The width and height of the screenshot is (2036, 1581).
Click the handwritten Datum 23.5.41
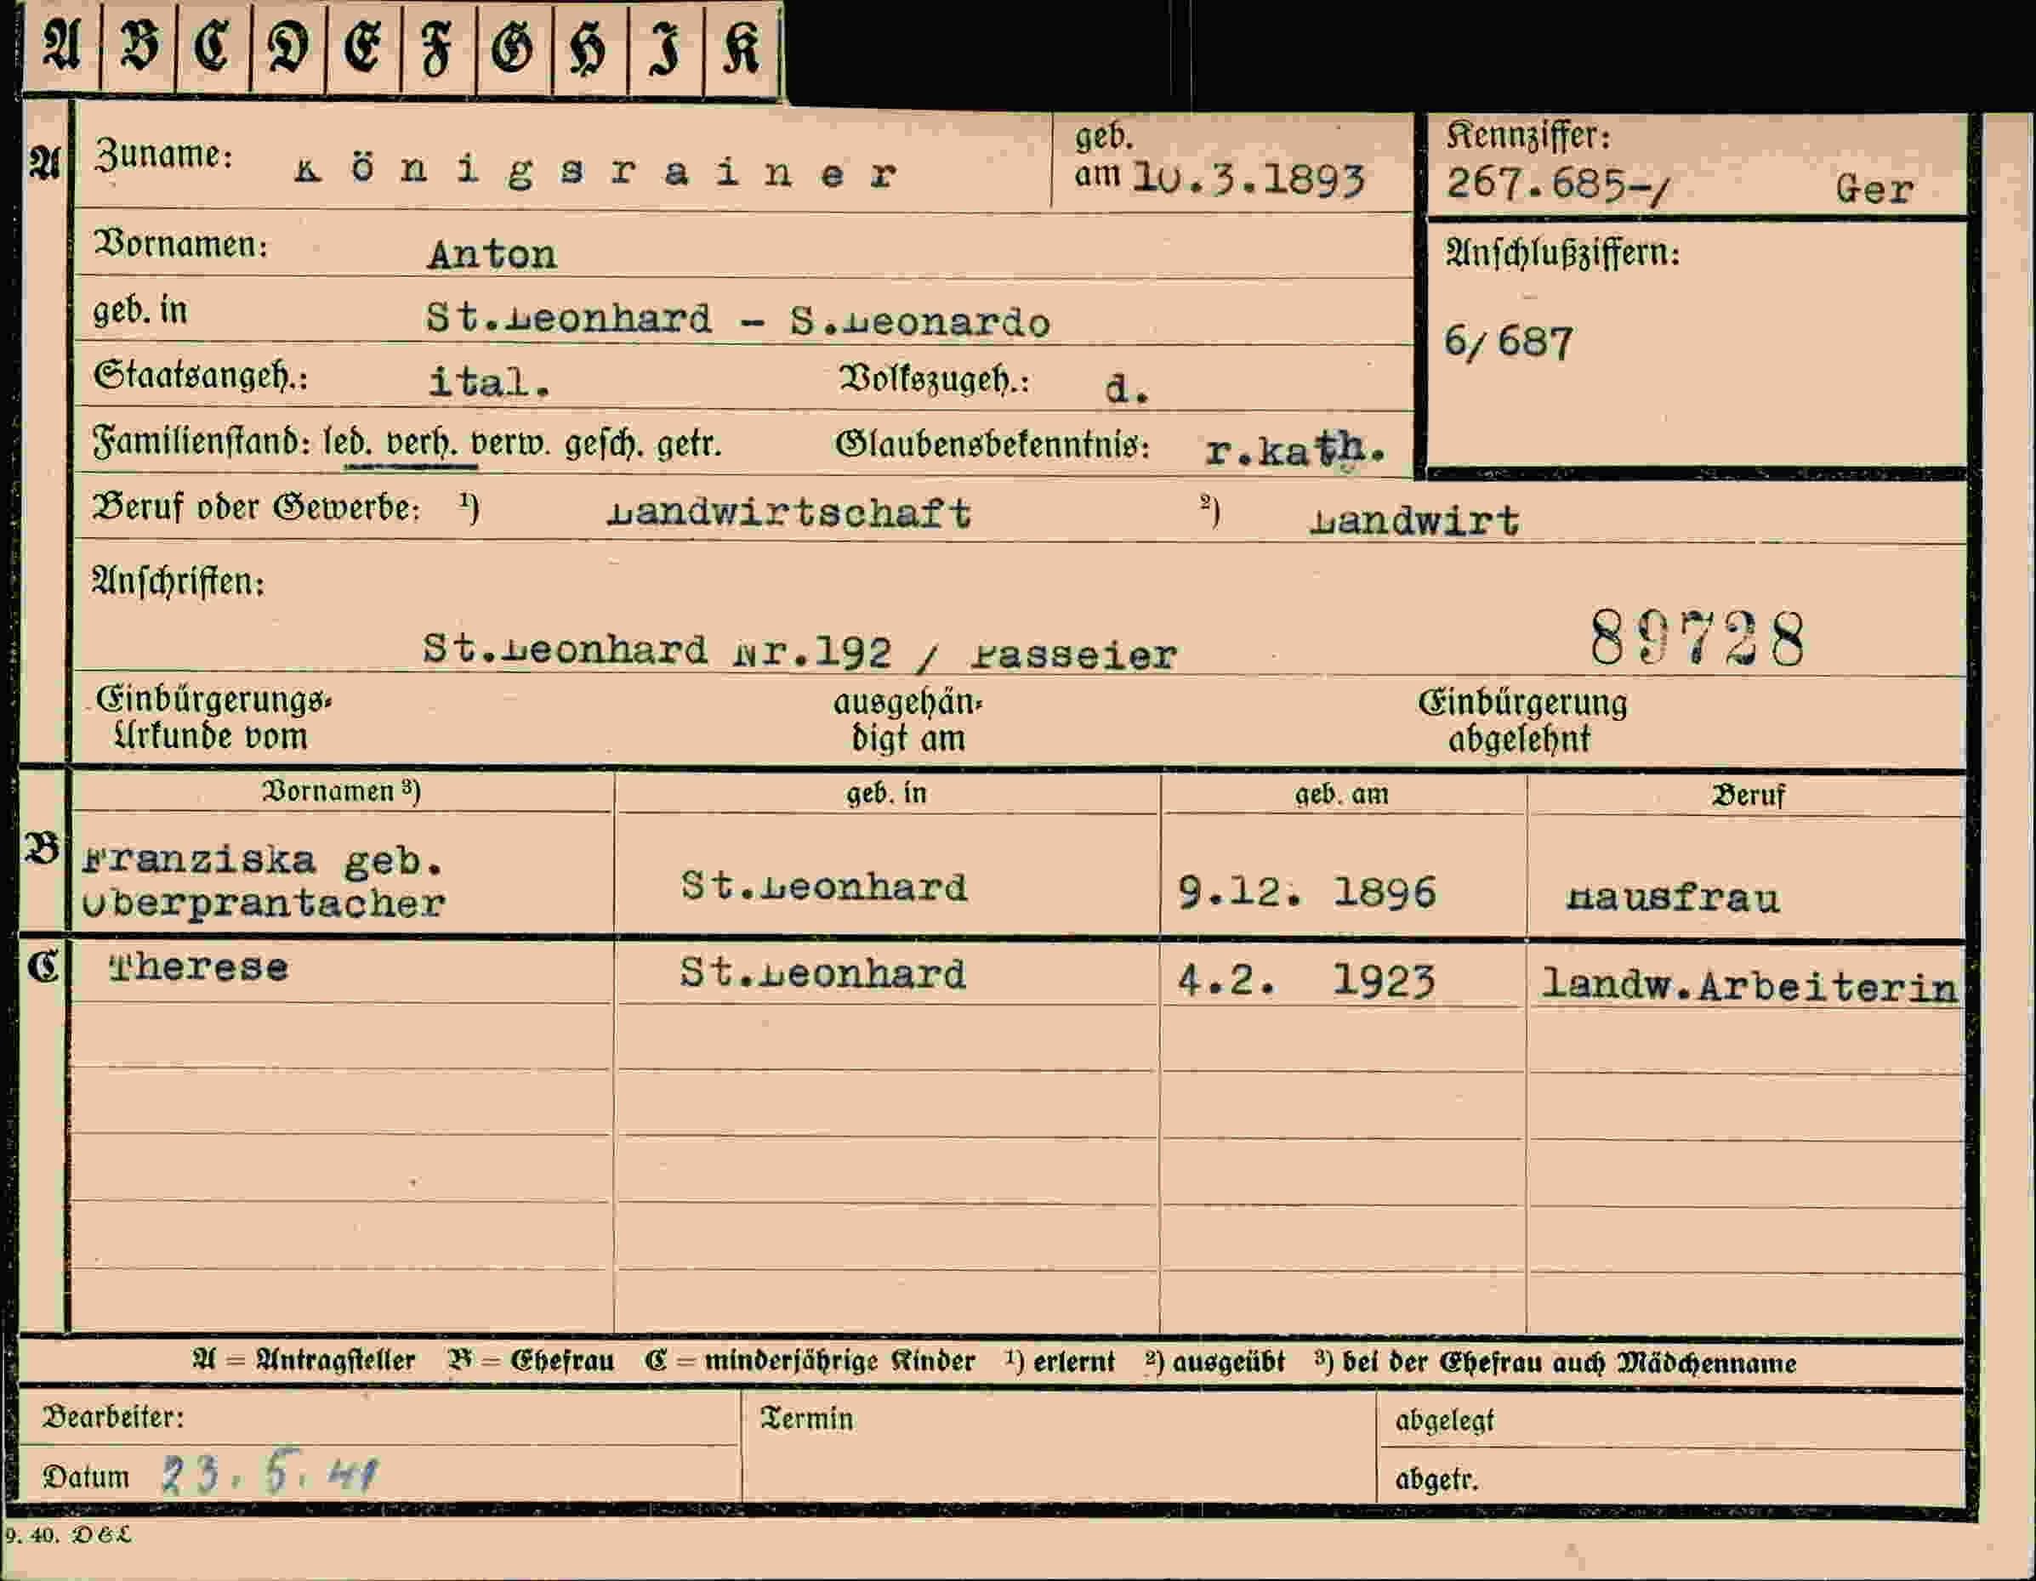click(x=270, y=1473)
